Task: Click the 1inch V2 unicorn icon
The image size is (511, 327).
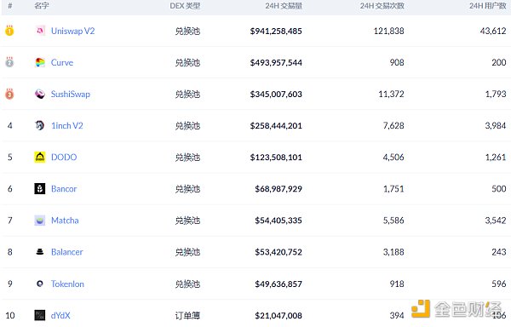Action: pos(40,125)
